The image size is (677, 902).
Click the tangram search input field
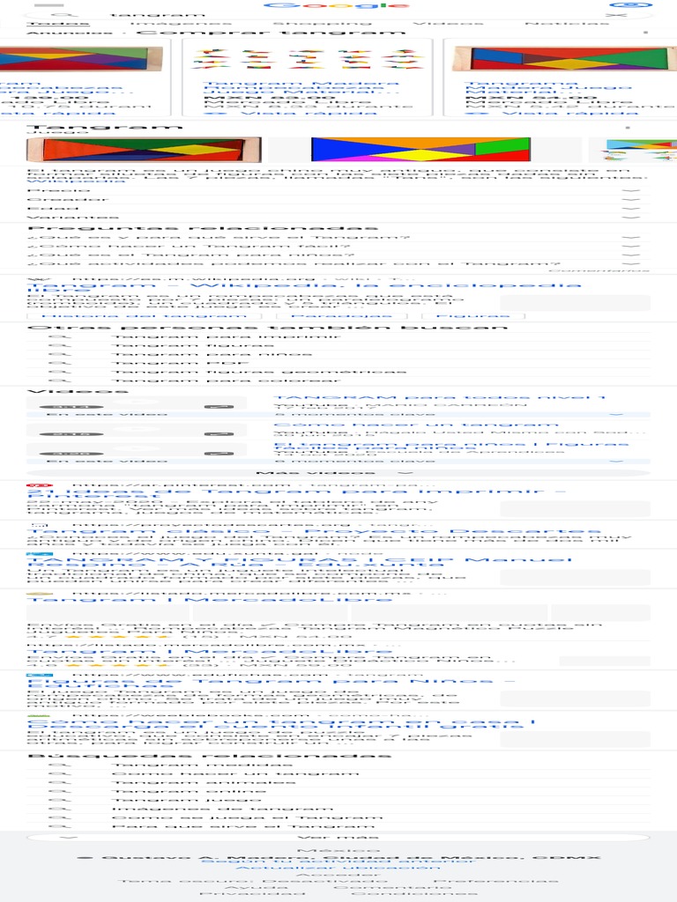[x=339, y=14]
